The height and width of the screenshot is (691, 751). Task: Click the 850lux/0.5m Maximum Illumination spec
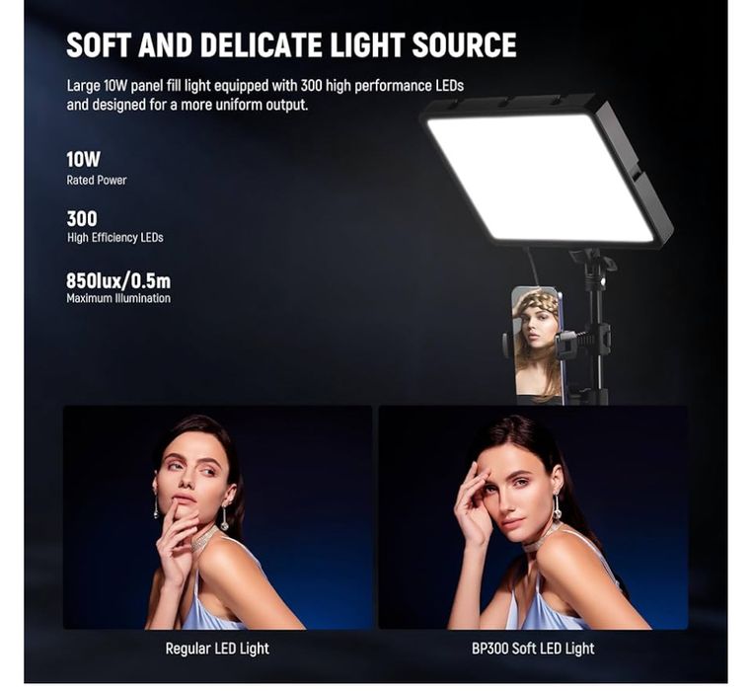pos(118,288)
